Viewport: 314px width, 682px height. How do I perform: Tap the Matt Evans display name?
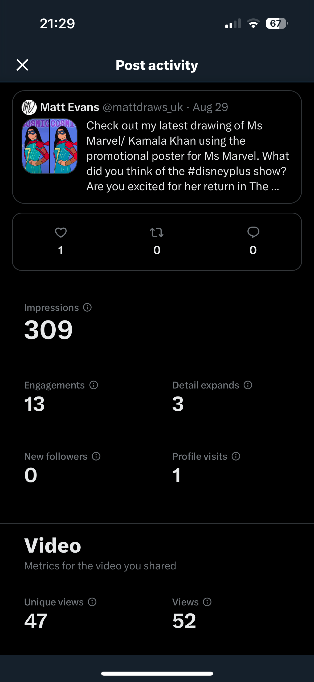pos(70,107)
